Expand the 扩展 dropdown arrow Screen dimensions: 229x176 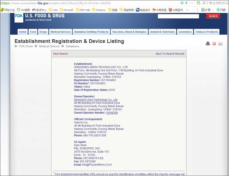tap(213, 10)
